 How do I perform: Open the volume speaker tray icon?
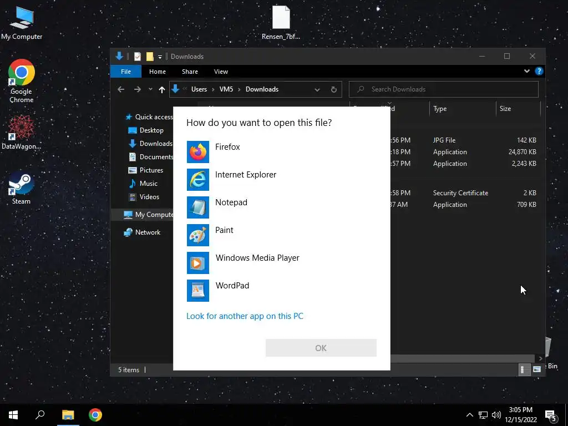click(x=496, y=415)
